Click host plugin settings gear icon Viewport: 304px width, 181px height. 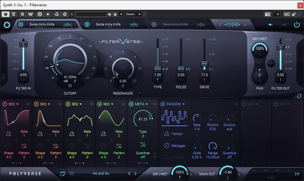65,14
